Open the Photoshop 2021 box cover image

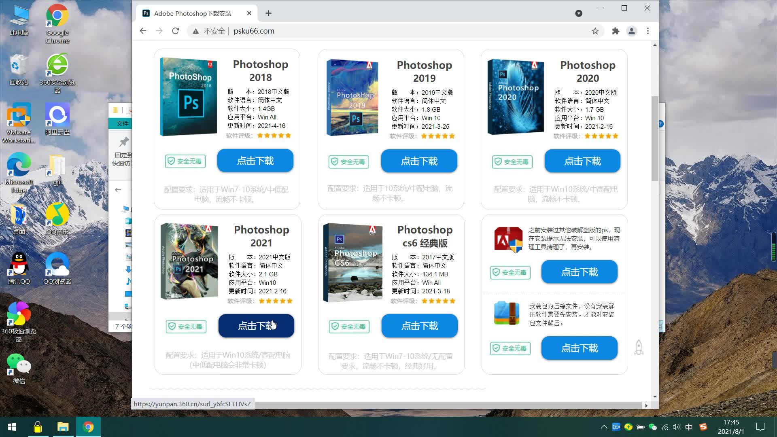(x=189, y=261)
